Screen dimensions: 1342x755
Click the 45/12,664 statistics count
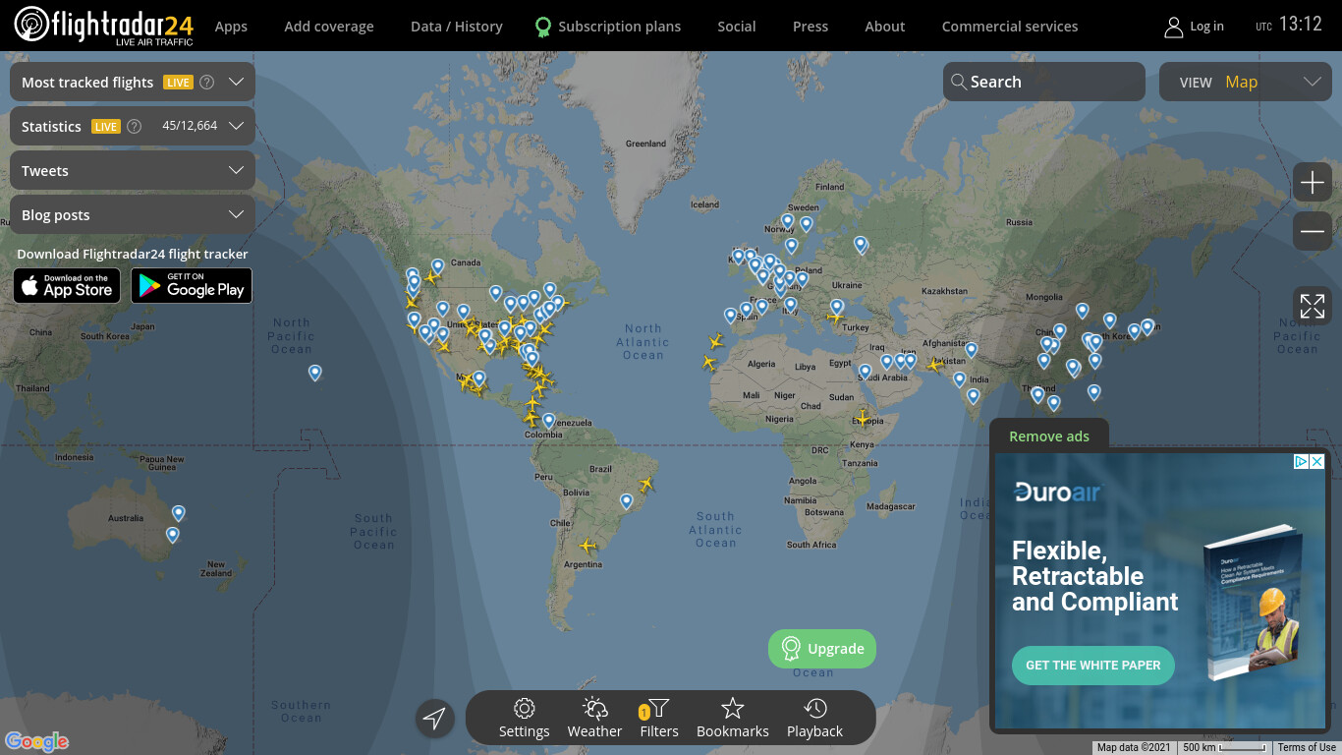pyautogui.click(x=190, y=126)
